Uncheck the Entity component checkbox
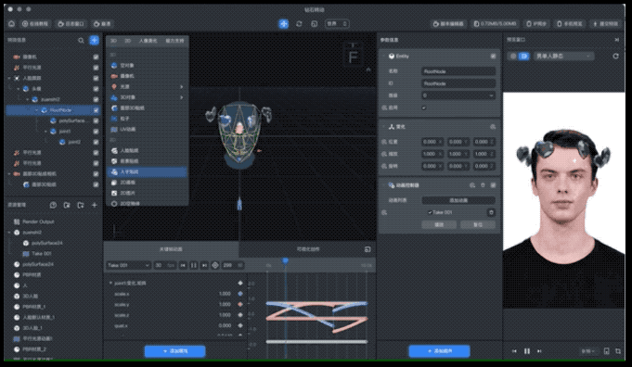The image size is (632, 367). (494, 57)
